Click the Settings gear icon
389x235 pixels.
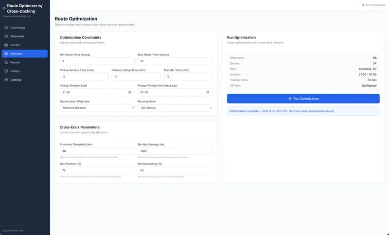(x=6, y=80)
